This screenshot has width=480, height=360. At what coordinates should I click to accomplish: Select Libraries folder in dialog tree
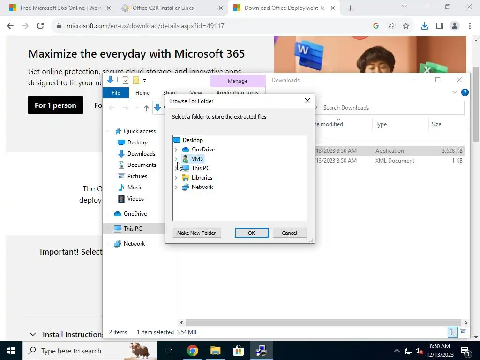tap(197, 178)
